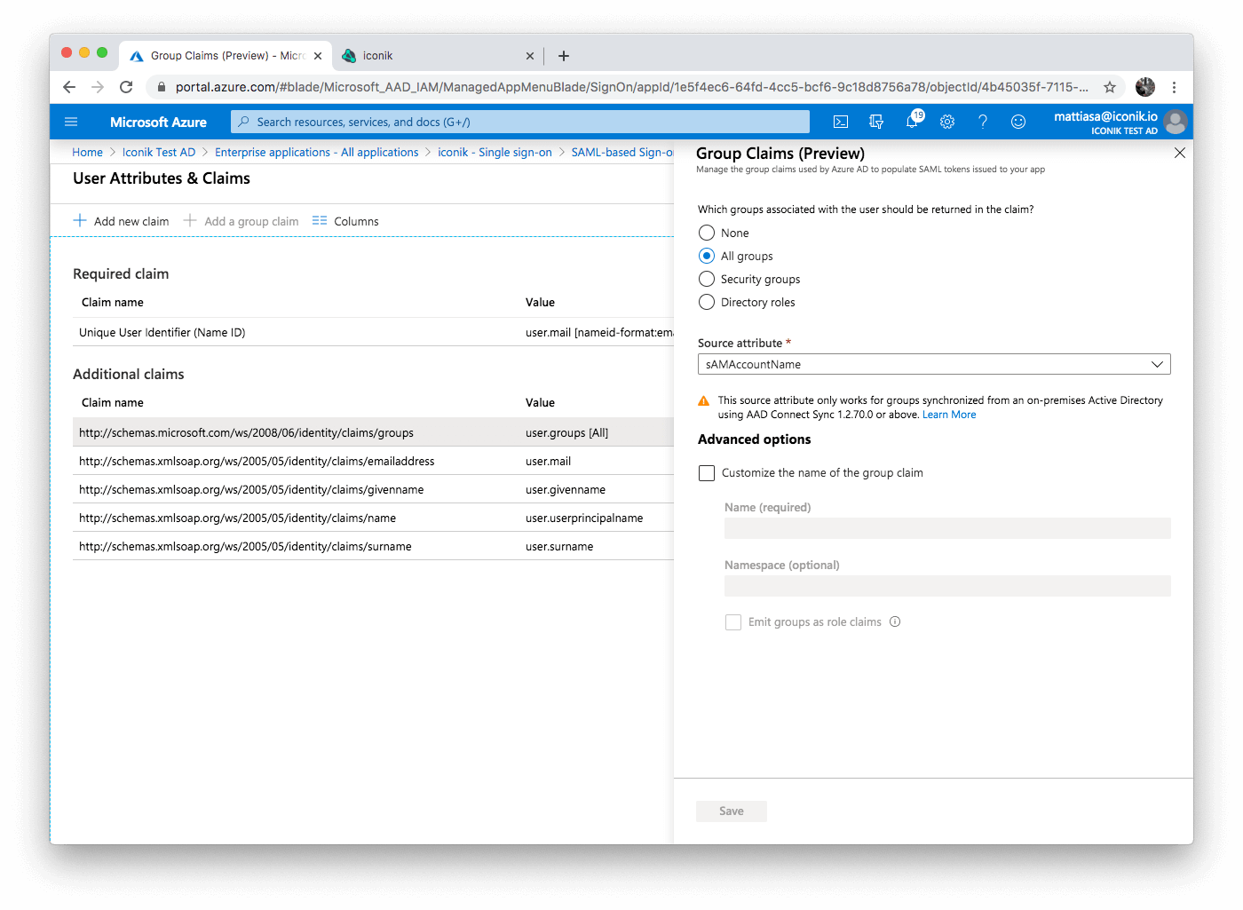The height and width of the screenshot is (910, 1243).
Task: Choose the Directory roles radio option
Action: coord(707,302)
